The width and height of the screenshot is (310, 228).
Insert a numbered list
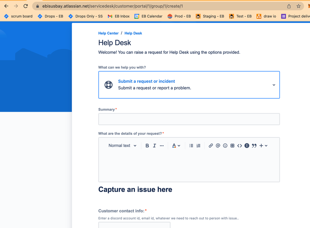point(198,146)
